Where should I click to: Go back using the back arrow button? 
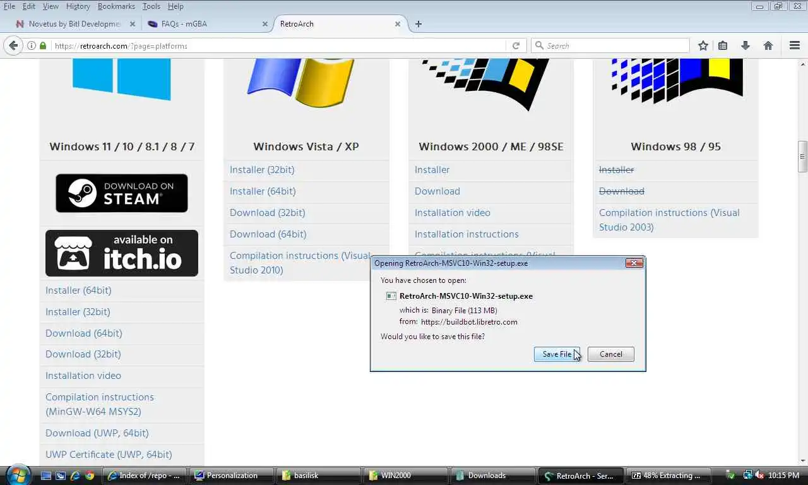point(13,45)
